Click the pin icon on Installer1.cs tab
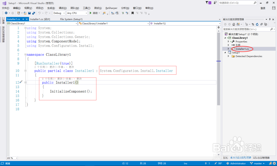Image resolution: width=277 pixels, height=166 pixels. pos(23,19)
